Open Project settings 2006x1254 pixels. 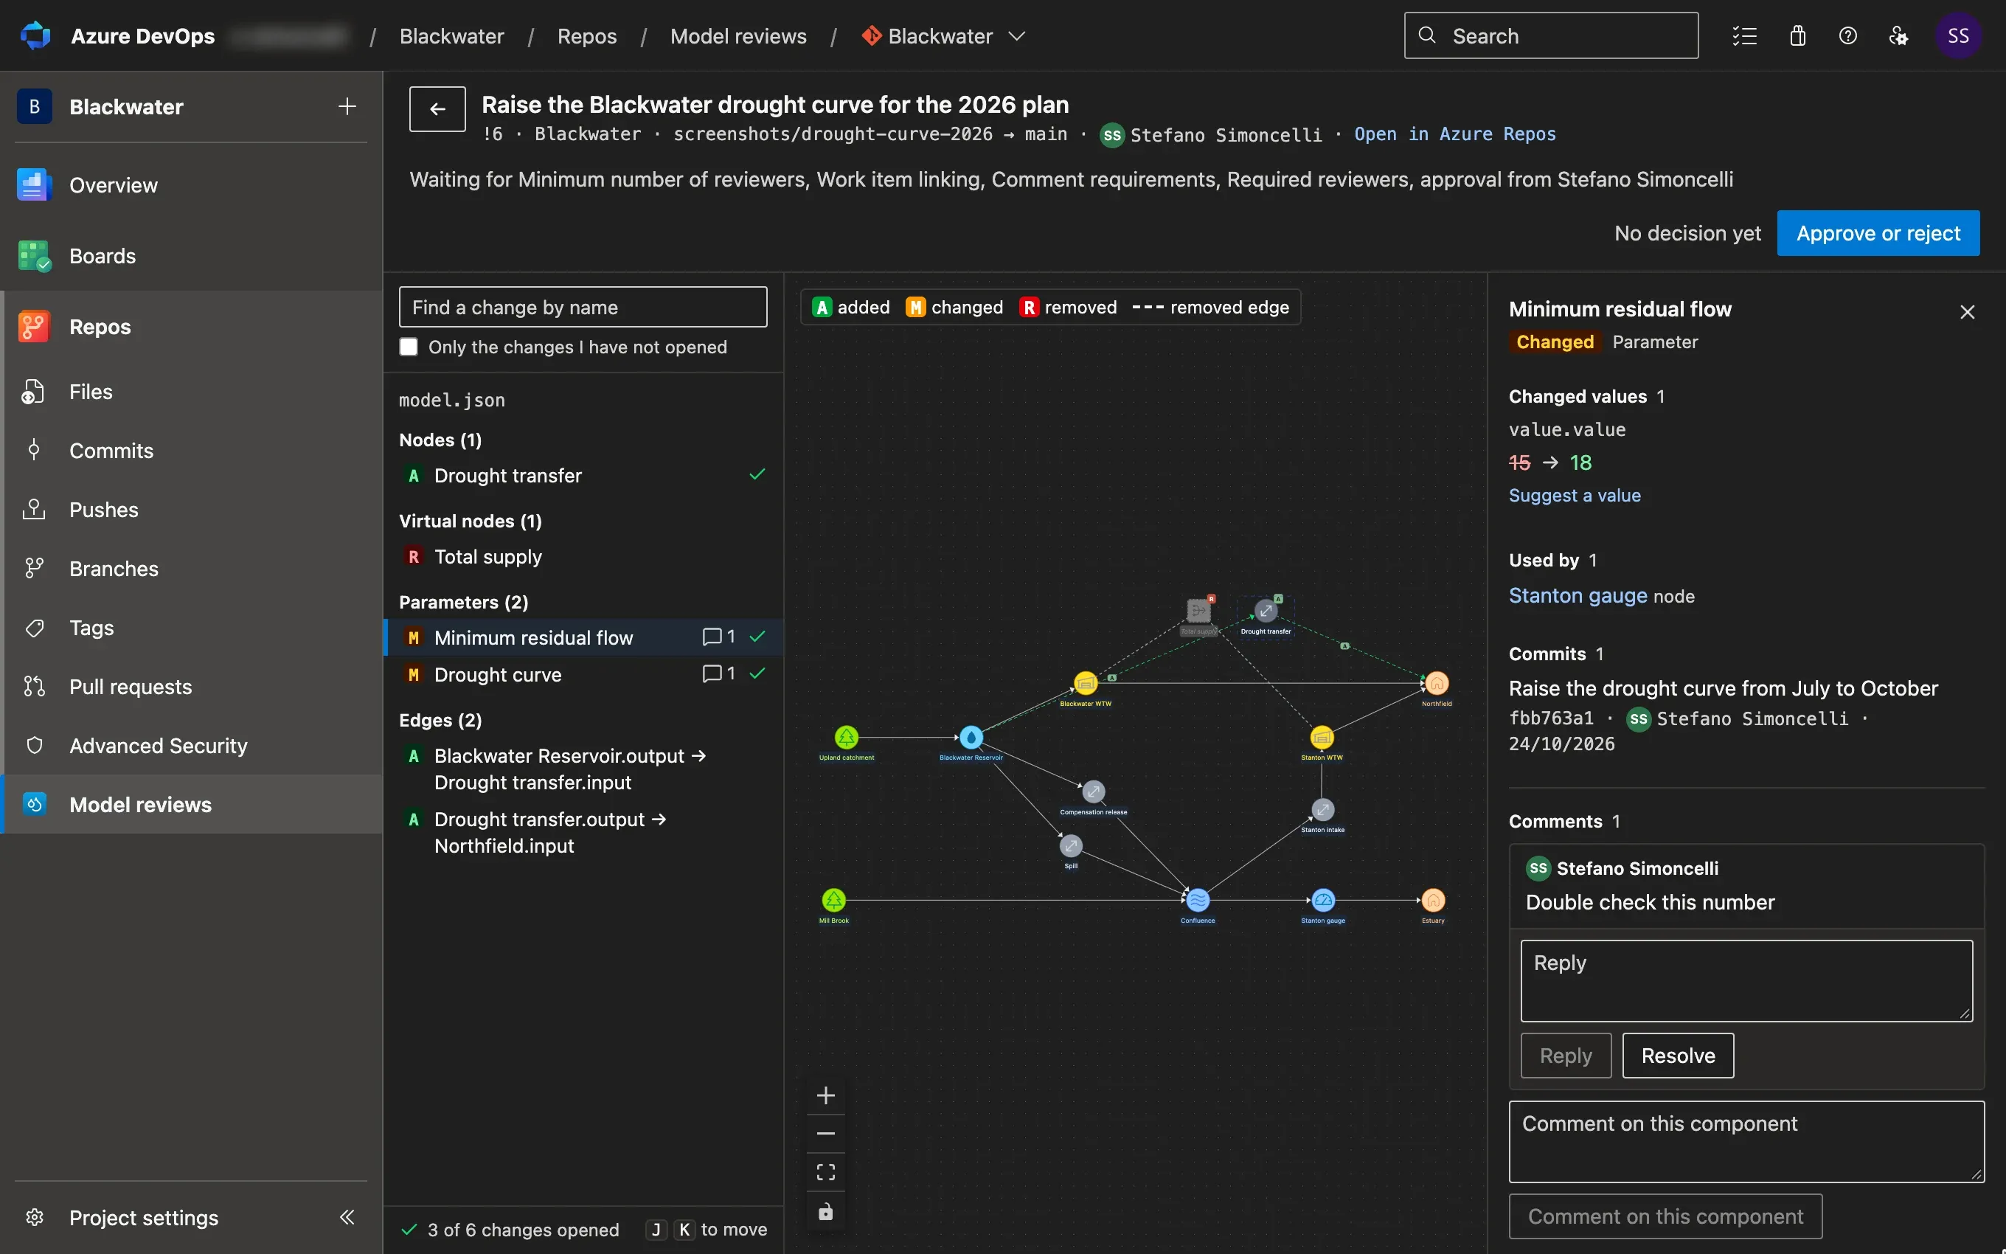pyautogui.click(x=143, y=1216)
